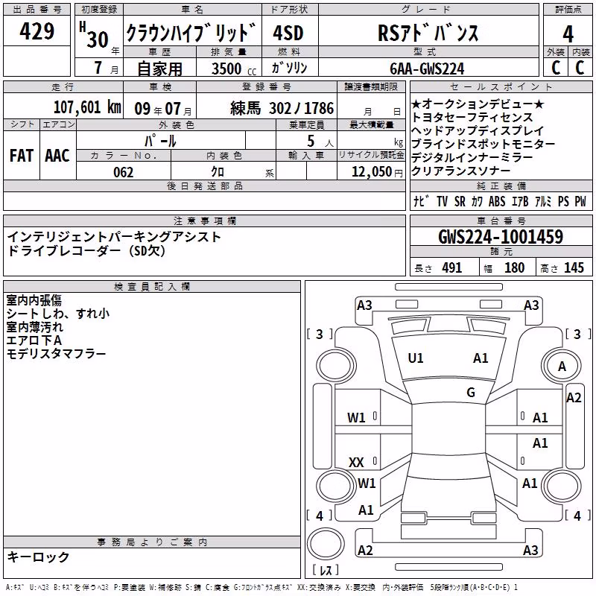Select equipment code ABS

tap(497, 201)
